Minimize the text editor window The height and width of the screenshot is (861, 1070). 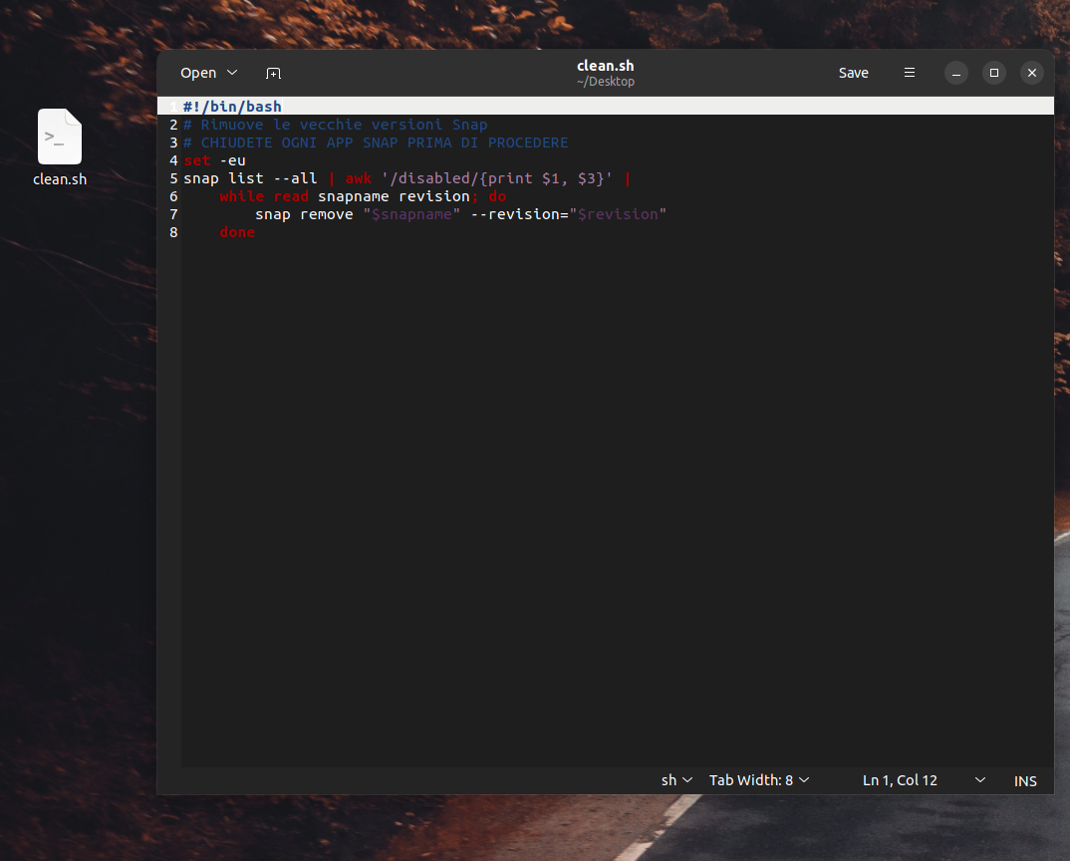955,73
